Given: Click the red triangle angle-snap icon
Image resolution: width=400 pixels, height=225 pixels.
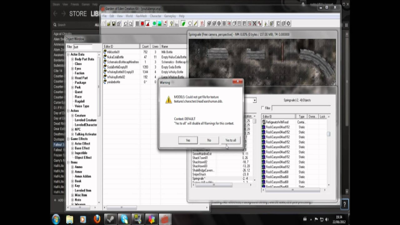Looking at the screenshot, I should [x=147, y=23].
